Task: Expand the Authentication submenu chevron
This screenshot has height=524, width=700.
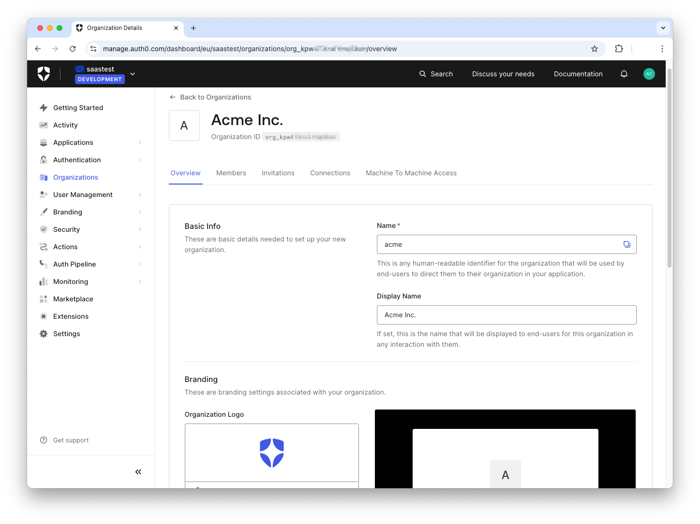Action: point(140,160)
